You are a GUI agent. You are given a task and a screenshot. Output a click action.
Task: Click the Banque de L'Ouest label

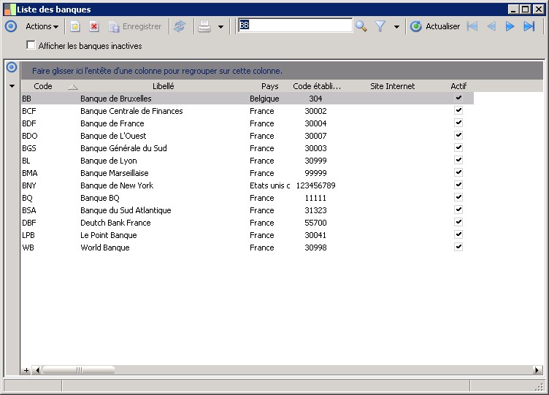click(113, 136)
